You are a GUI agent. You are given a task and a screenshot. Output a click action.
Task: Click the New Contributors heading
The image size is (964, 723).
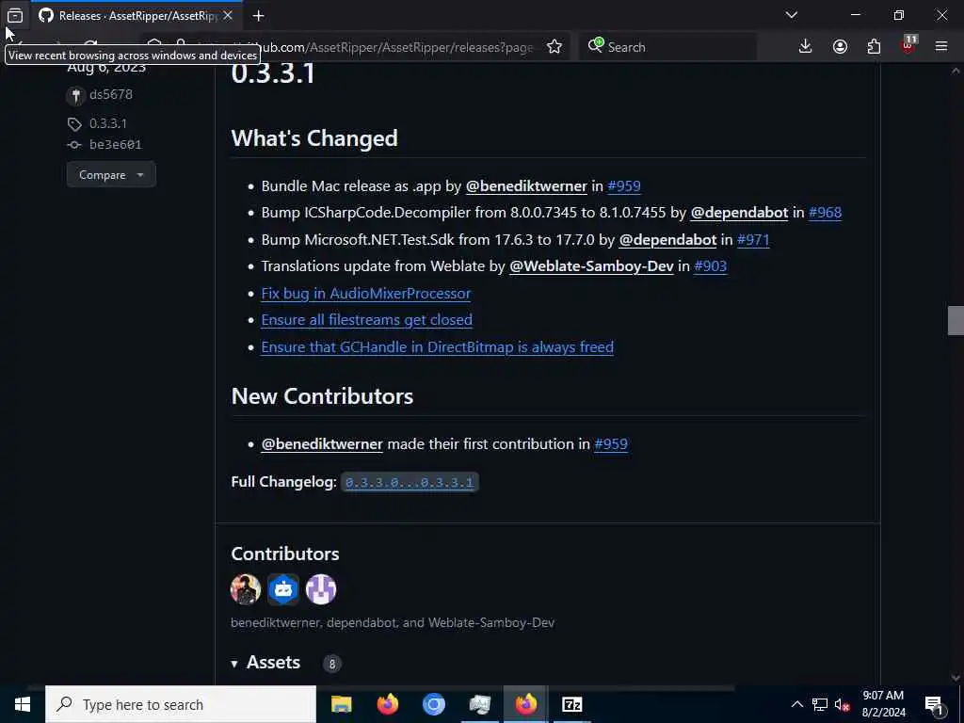click(322, 396)
